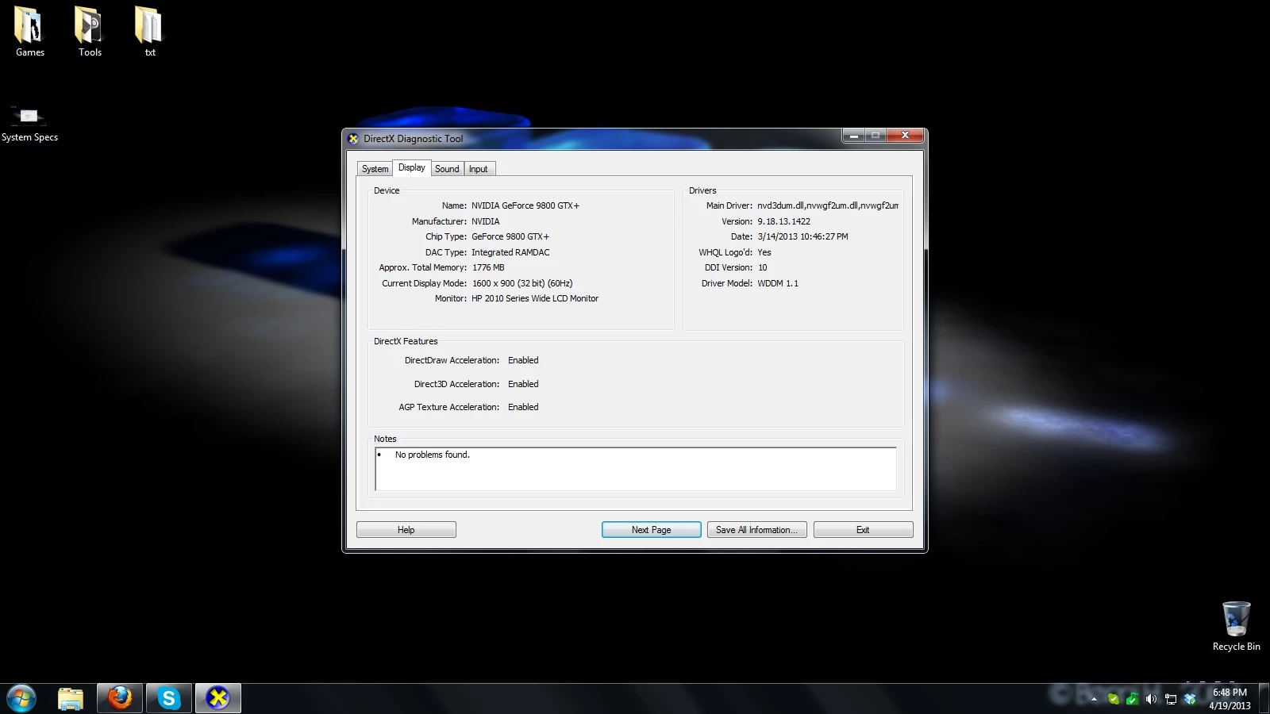Select the txt folder icon
This screenshot has width=1270, height=714.
tap(149, 32)
